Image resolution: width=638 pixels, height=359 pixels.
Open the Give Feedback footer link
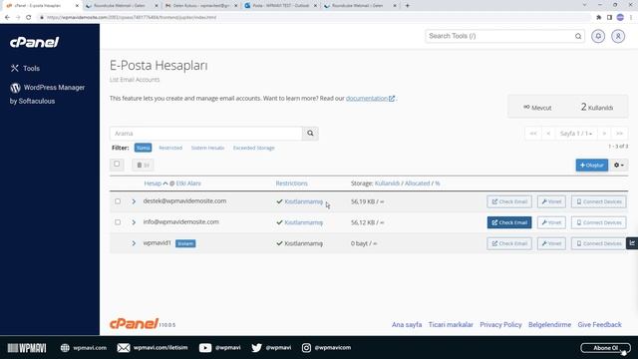coord(599,324)
